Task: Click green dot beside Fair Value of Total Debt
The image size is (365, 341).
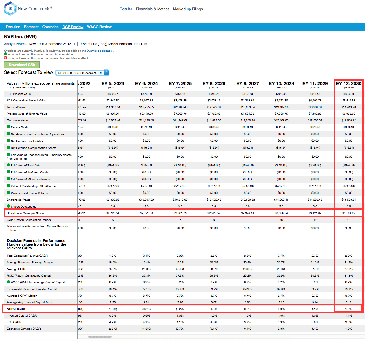Action: (x=9, y=165)
